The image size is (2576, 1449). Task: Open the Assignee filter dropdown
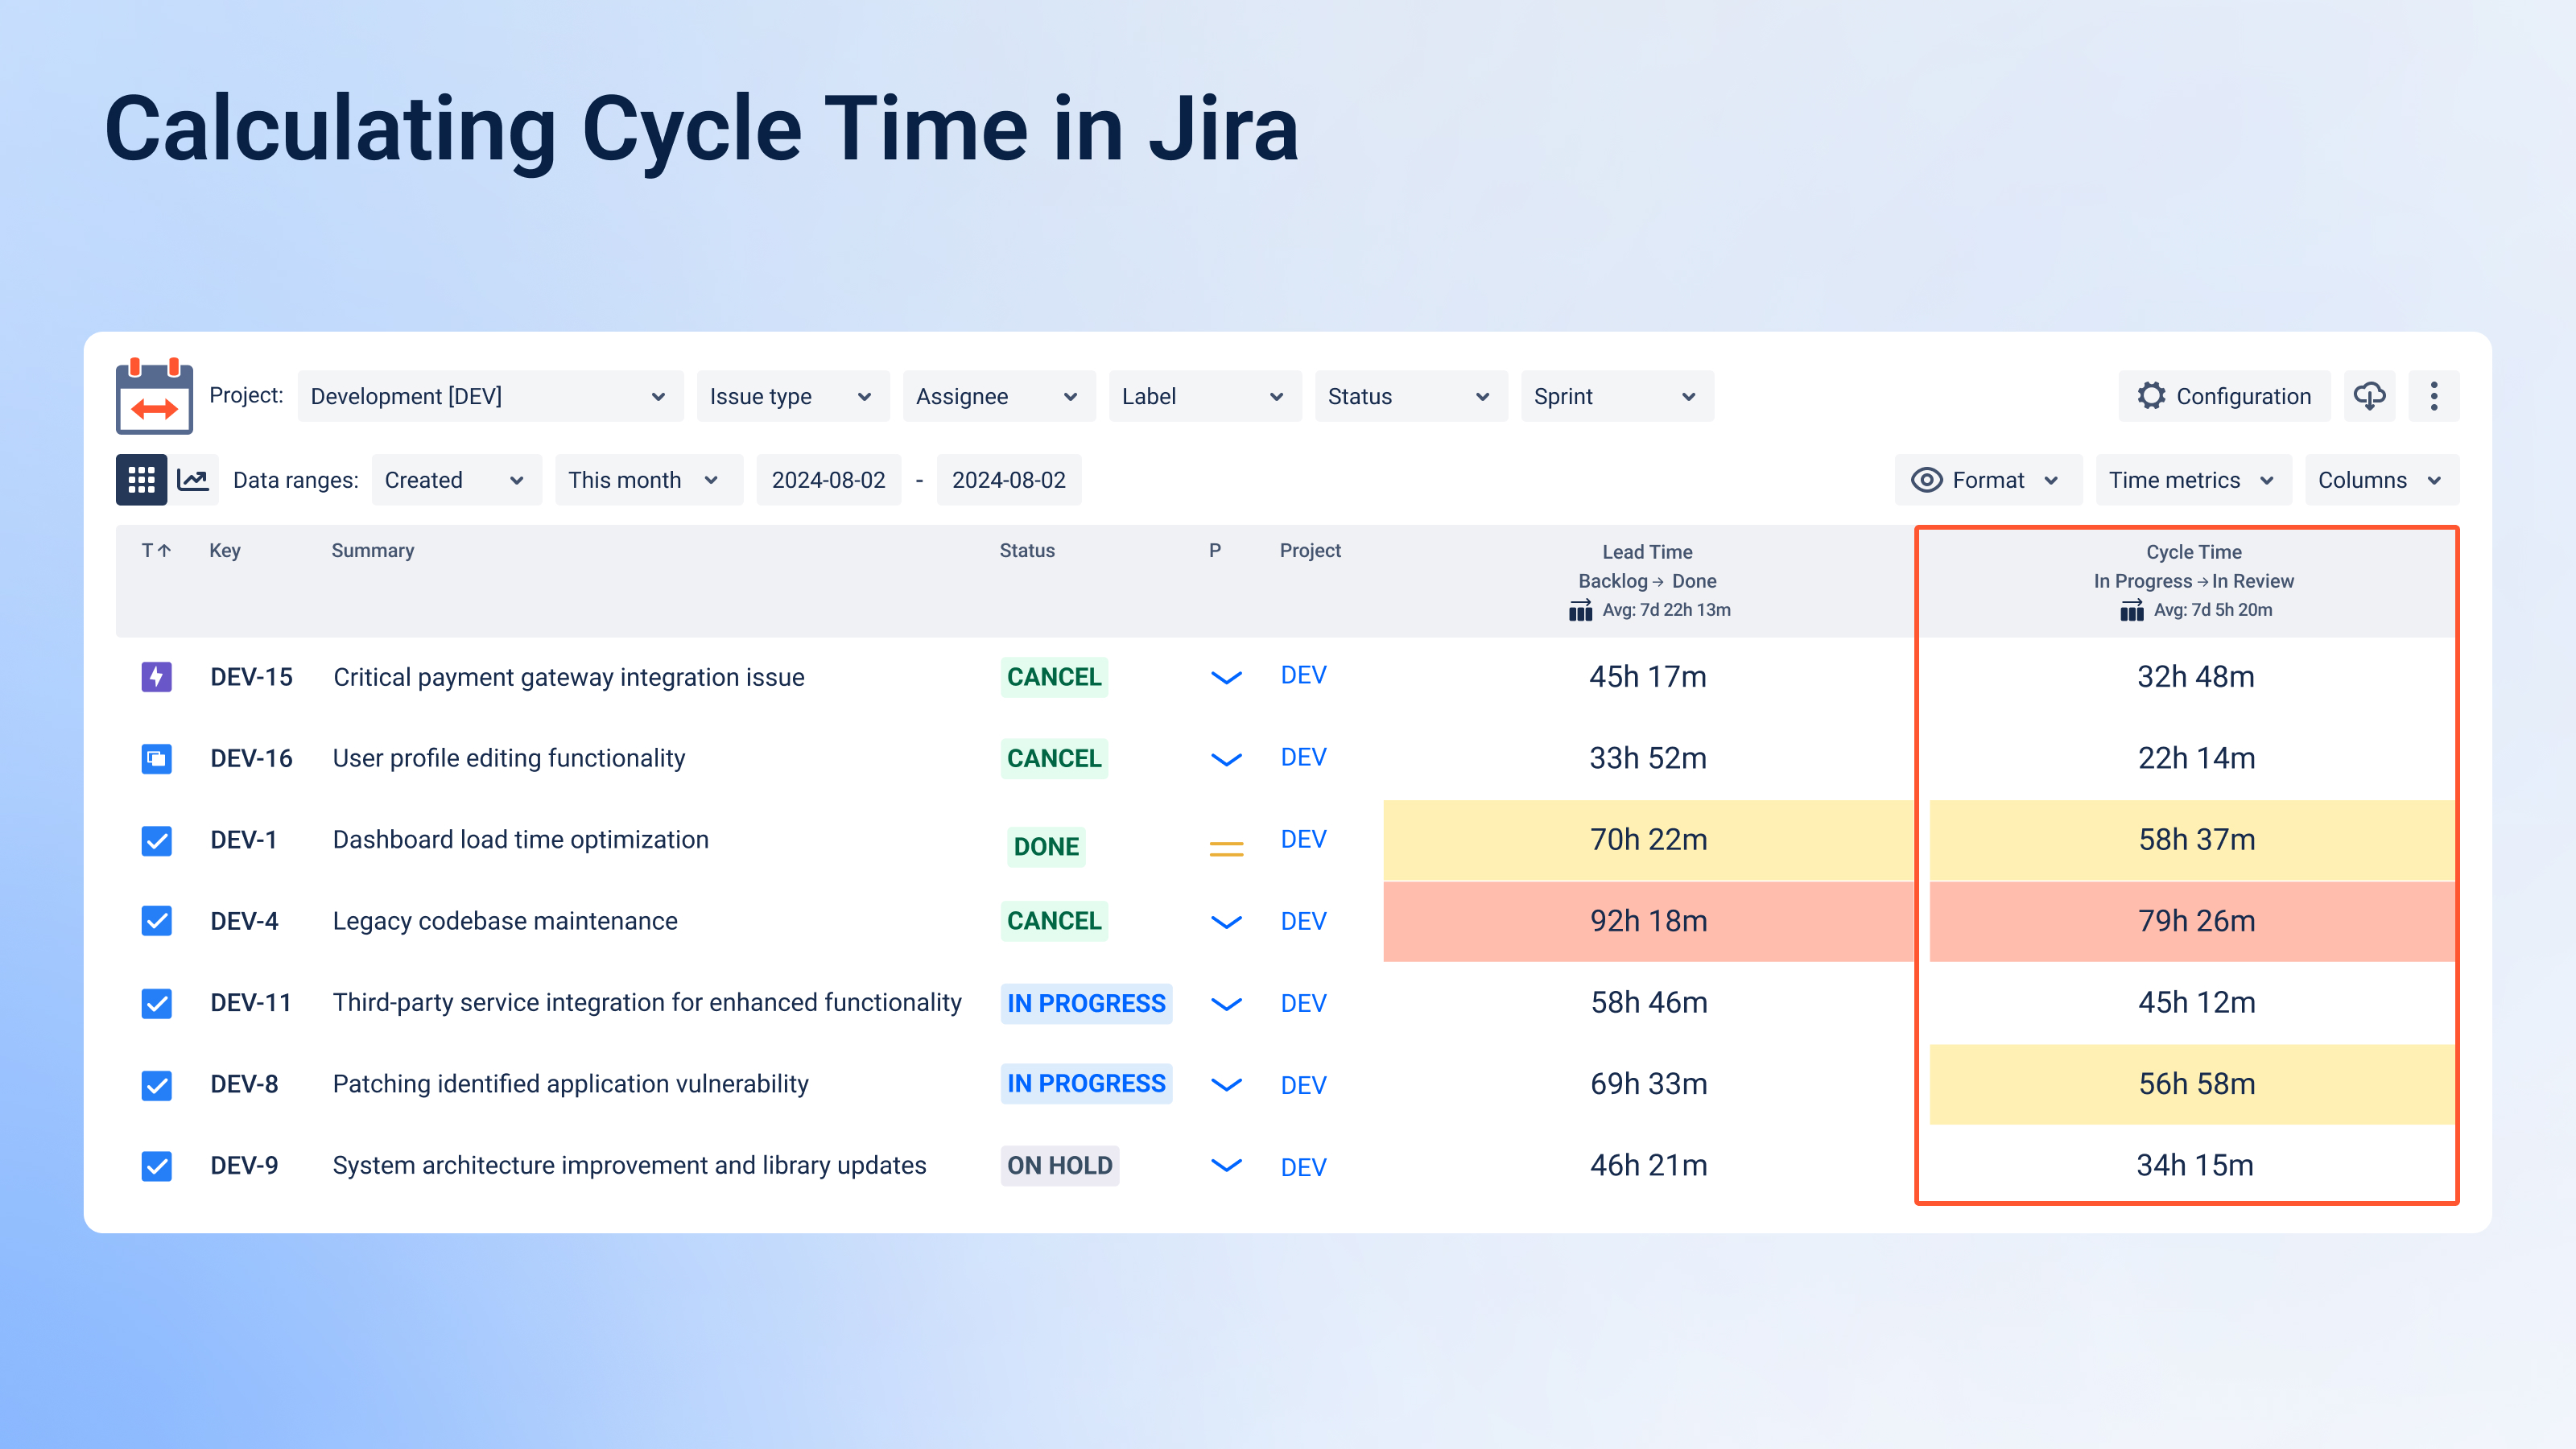[997, 396]
